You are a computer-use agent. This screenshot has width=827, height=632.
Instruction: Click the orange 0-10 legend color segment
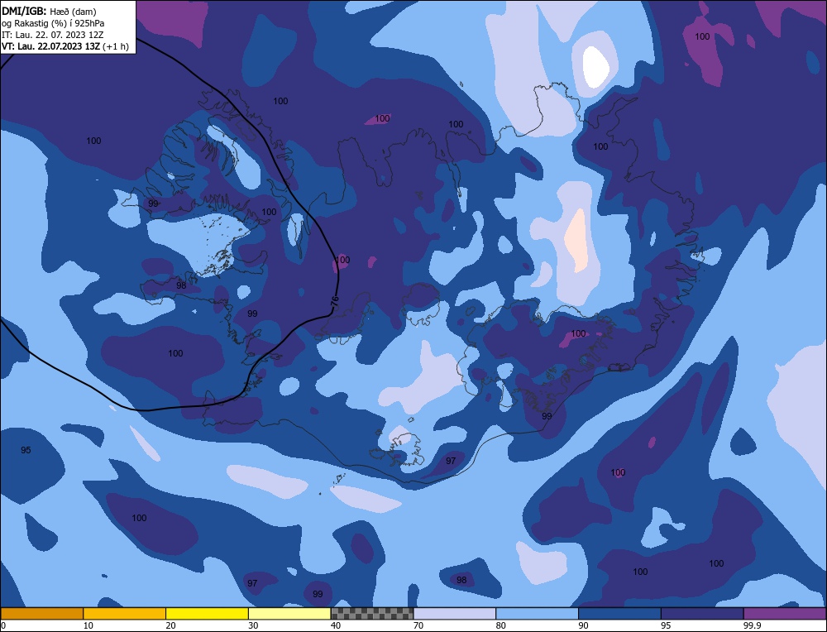[41, 614]
